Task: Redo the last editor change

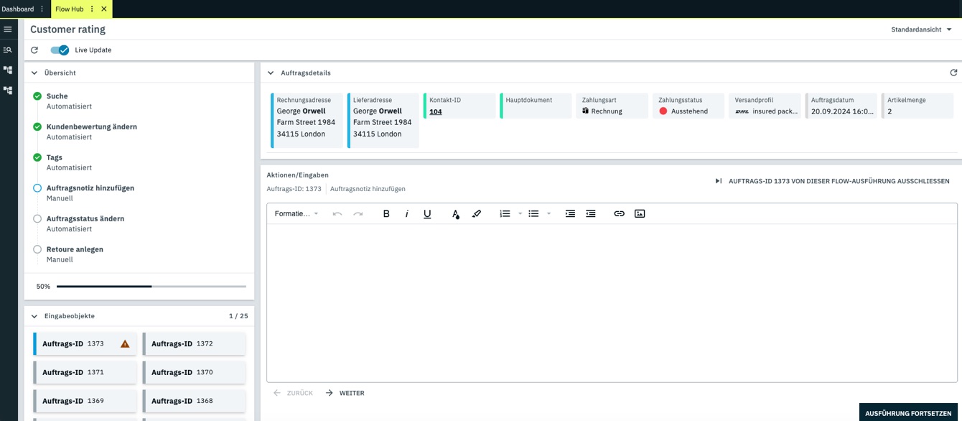Action: [358, 213]
